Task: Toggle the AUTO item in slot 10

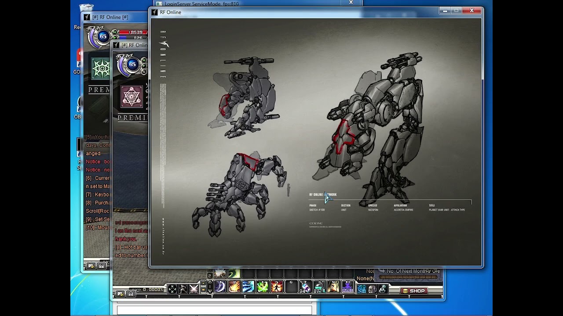Action: point(347,287)
